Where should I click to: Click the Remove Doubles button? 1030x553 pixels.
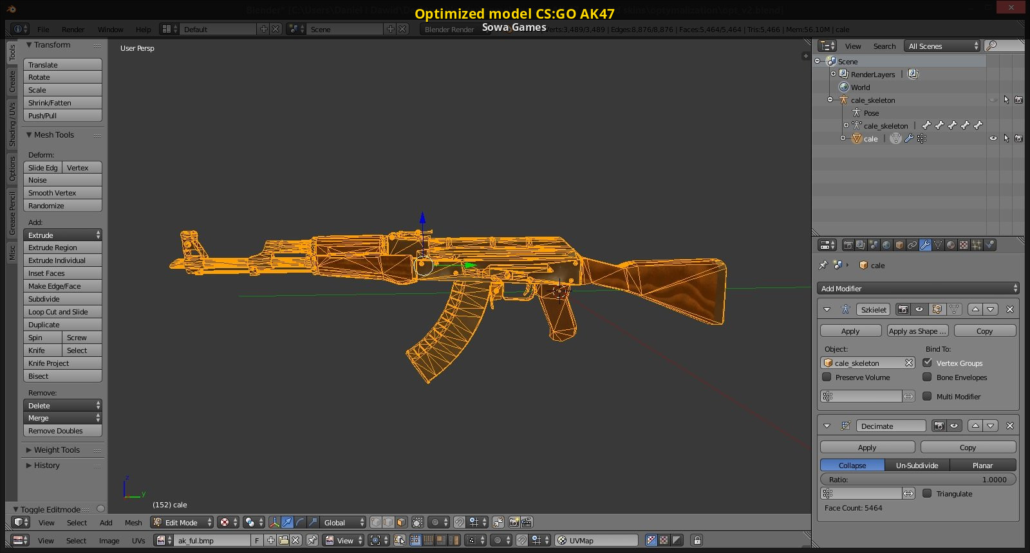click(x=62, y=431)
